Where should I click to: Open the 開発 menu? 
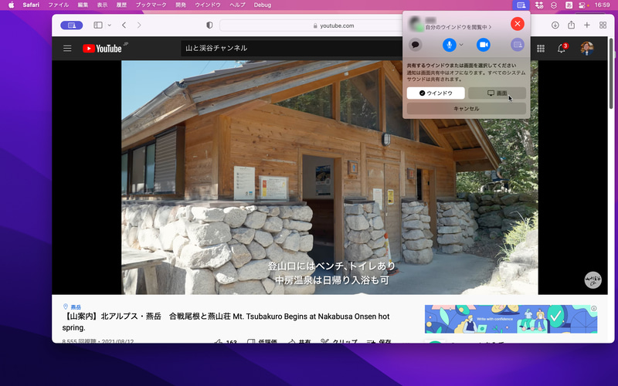pos(181,5)
